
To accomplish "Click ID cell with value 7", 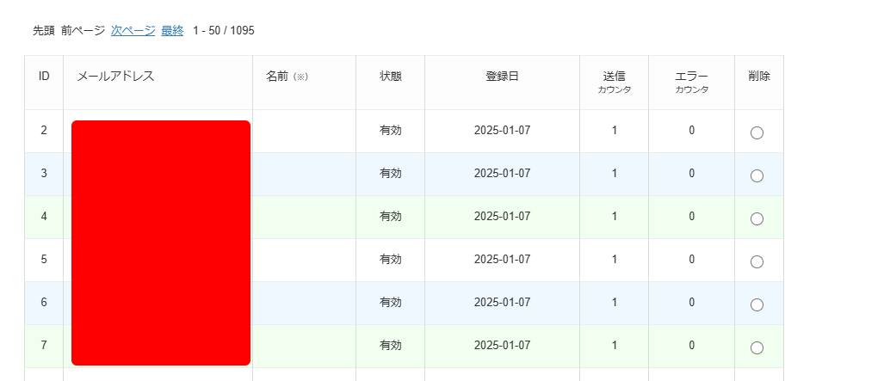I will [x=44, y=345].
